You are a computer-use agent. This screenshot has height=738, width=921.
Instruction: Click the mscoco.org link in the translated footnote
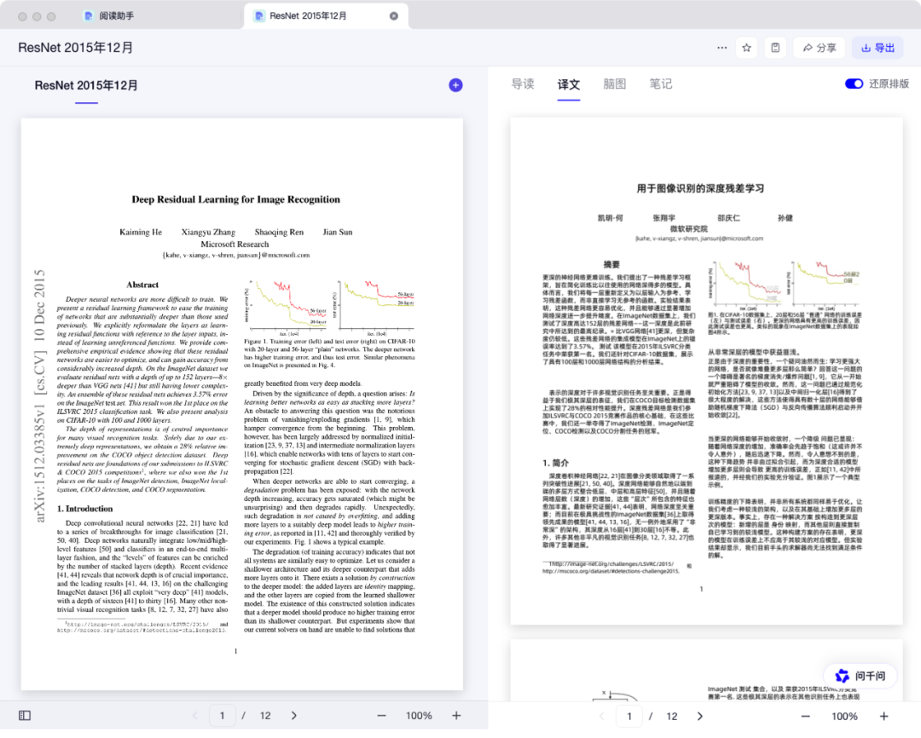click(x=611, y=571)
